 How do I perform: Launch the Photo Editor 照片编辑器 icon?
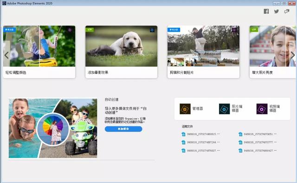tap(224, 109)
